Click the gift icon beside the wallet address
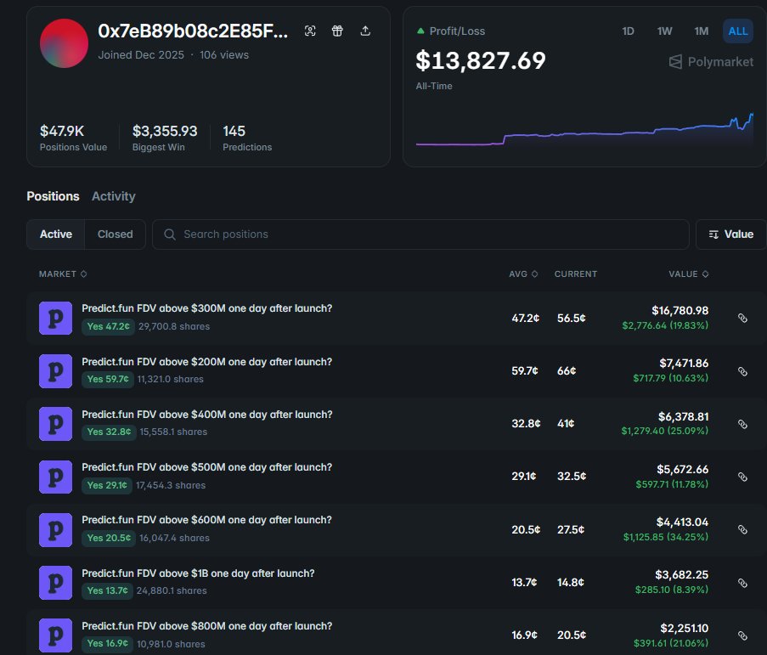Image resolution: width=767 pixels, height=655 pixels. (x=337, y=31)
